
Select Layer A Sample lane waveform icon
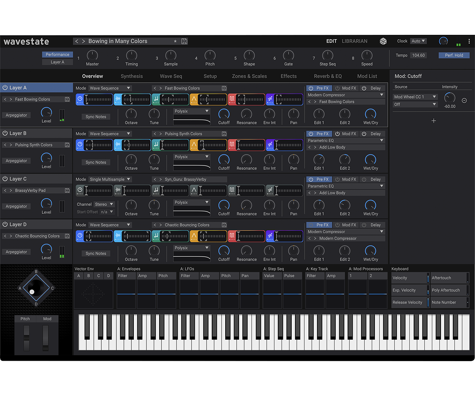tap(118, 99)
